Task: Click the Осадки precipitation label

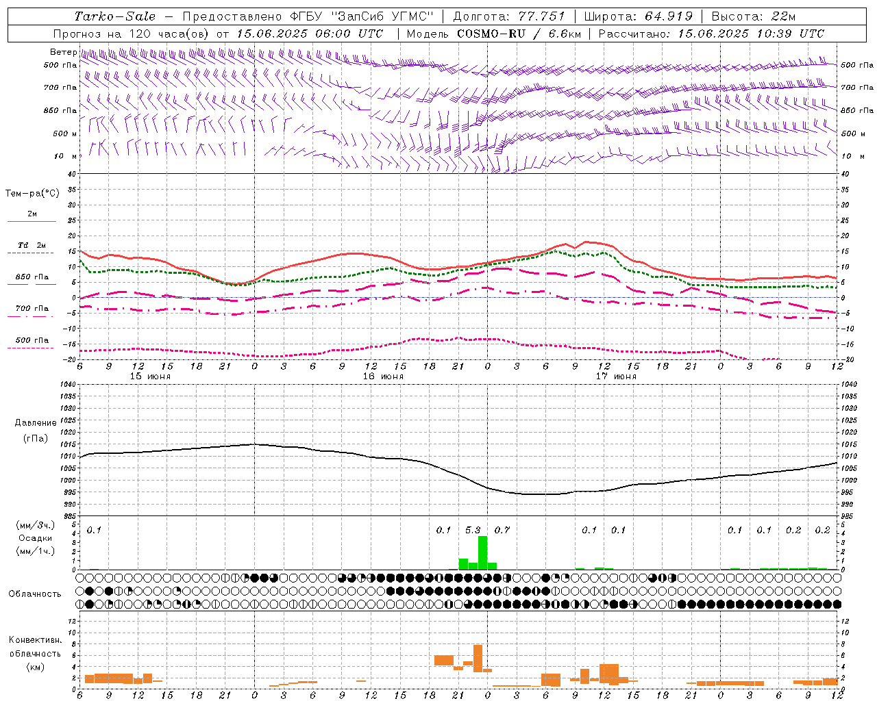Action: [35, 538]
